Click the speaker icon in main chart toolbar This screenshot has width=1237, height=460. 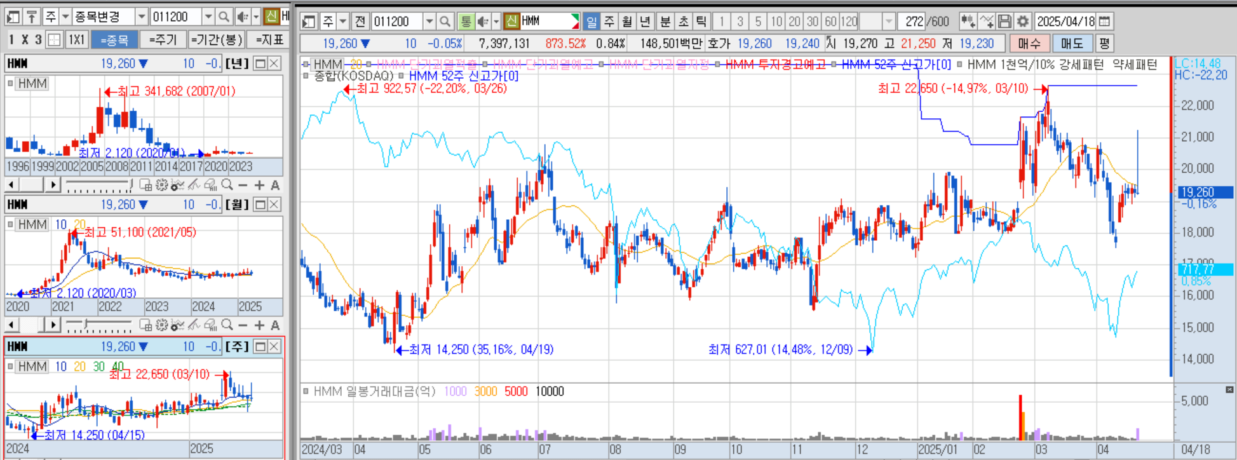pyautogui.click(x=483, y=22)
